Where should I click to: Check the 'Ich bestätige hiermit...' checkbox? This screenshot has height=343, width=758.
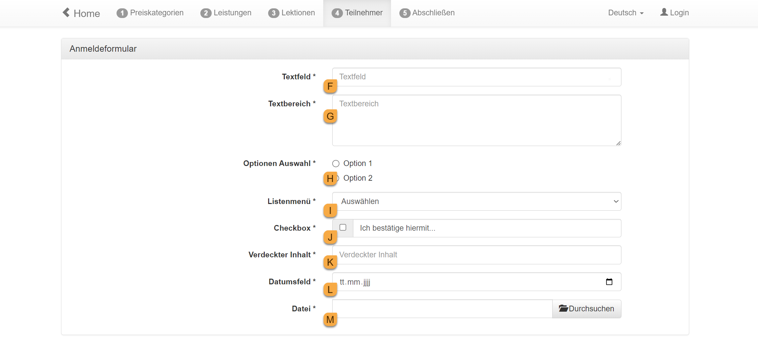pos(343,228)
